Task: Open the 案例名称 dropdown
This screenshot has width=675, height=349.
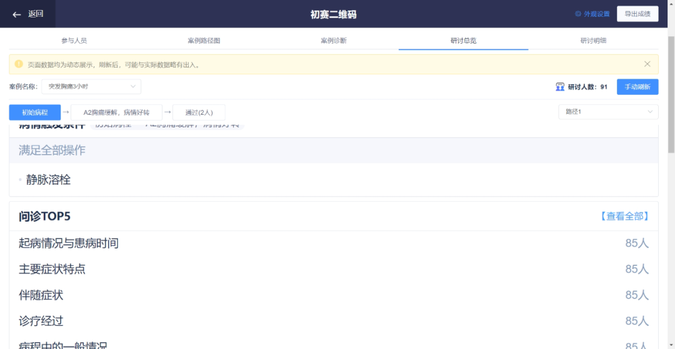Action: click(91, 86)
